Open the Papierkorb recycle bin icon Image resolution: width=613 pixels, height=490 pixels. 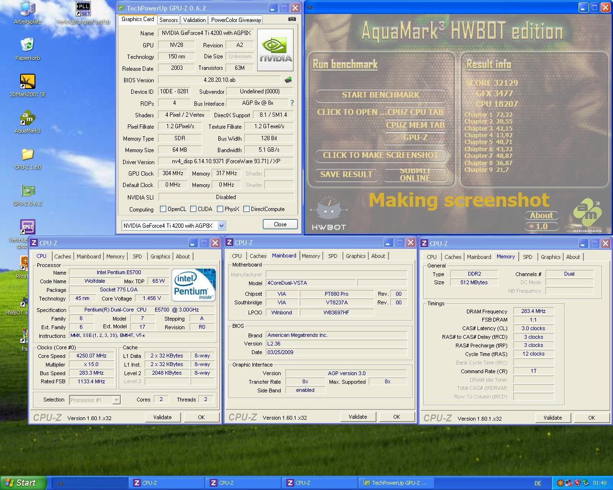[x=27, y=45]
